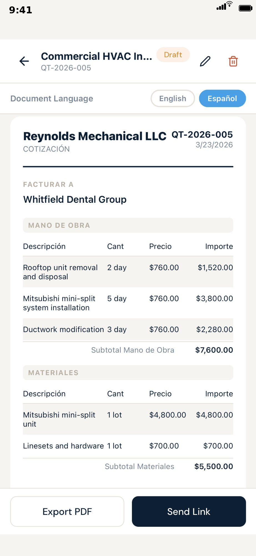Tap the back arrow icon

coord(24,61)
